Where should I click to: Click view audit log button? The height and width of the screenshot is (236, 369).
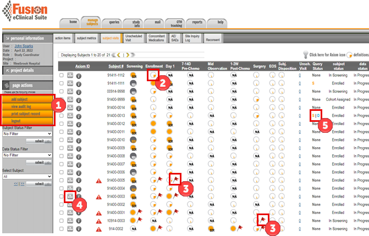click(27, 106)
